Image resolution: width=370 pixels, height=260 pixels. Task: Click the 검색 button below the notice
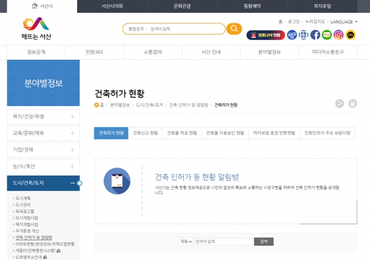263,242
